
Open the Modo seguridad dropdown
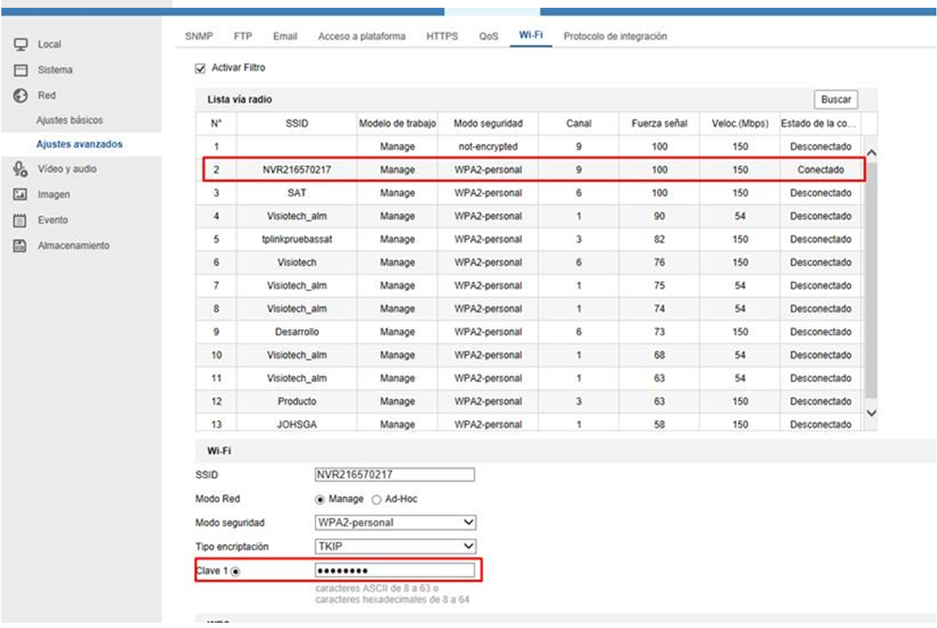(x=395, y=522)
